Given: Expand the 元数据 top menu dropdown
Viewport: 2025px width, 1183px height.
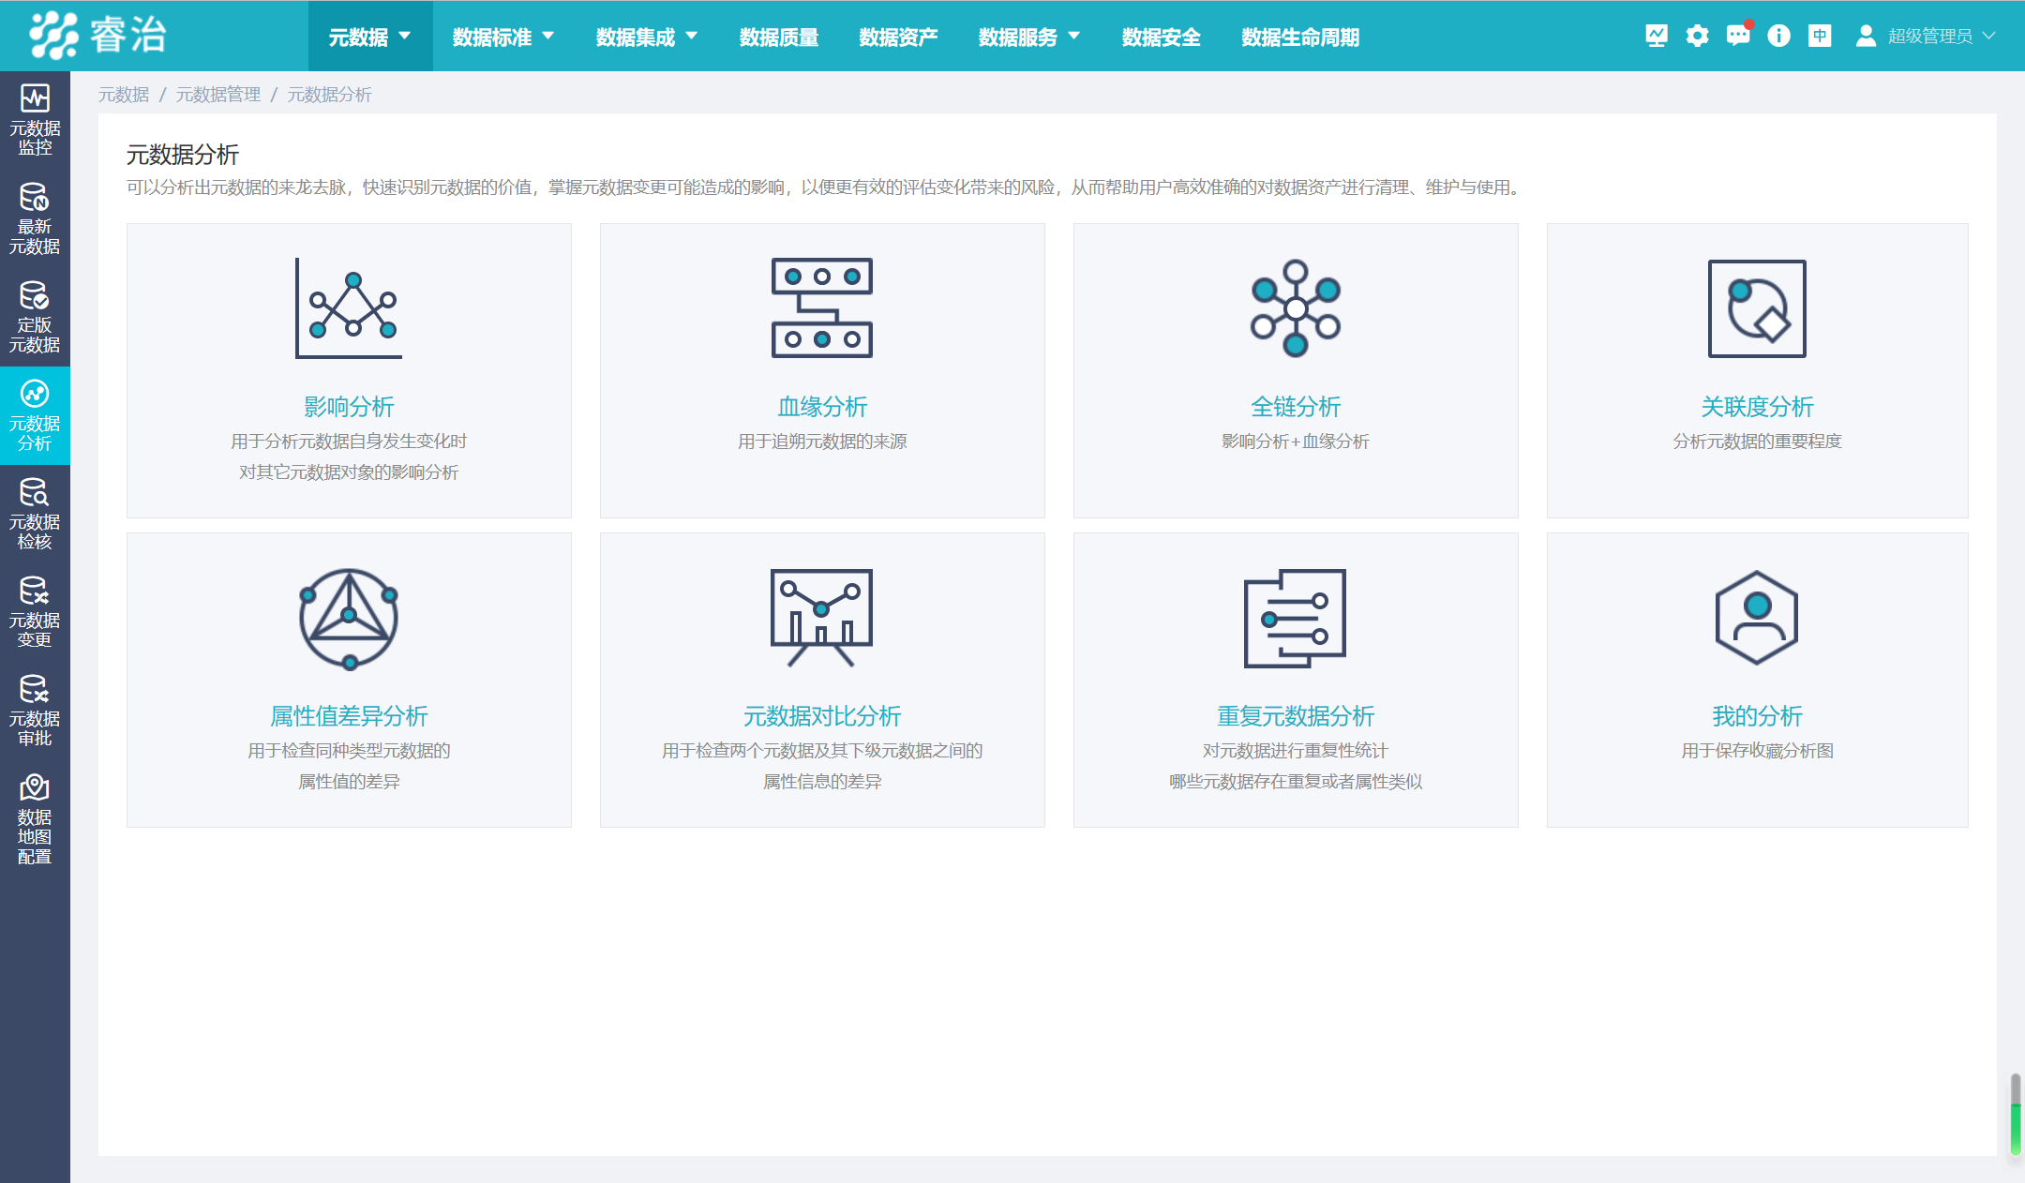Looking at the screenshot, I should point(369,37).
